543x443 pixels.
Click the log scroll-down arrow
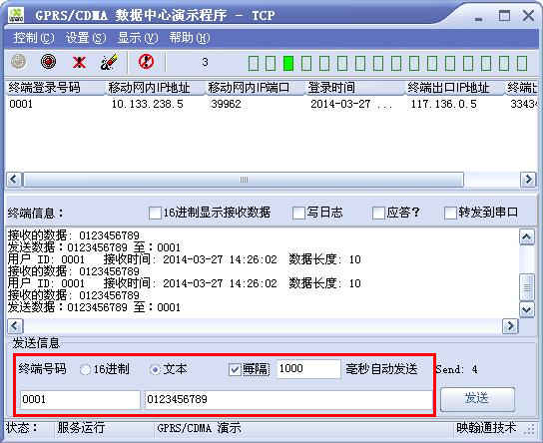point(527,309)
